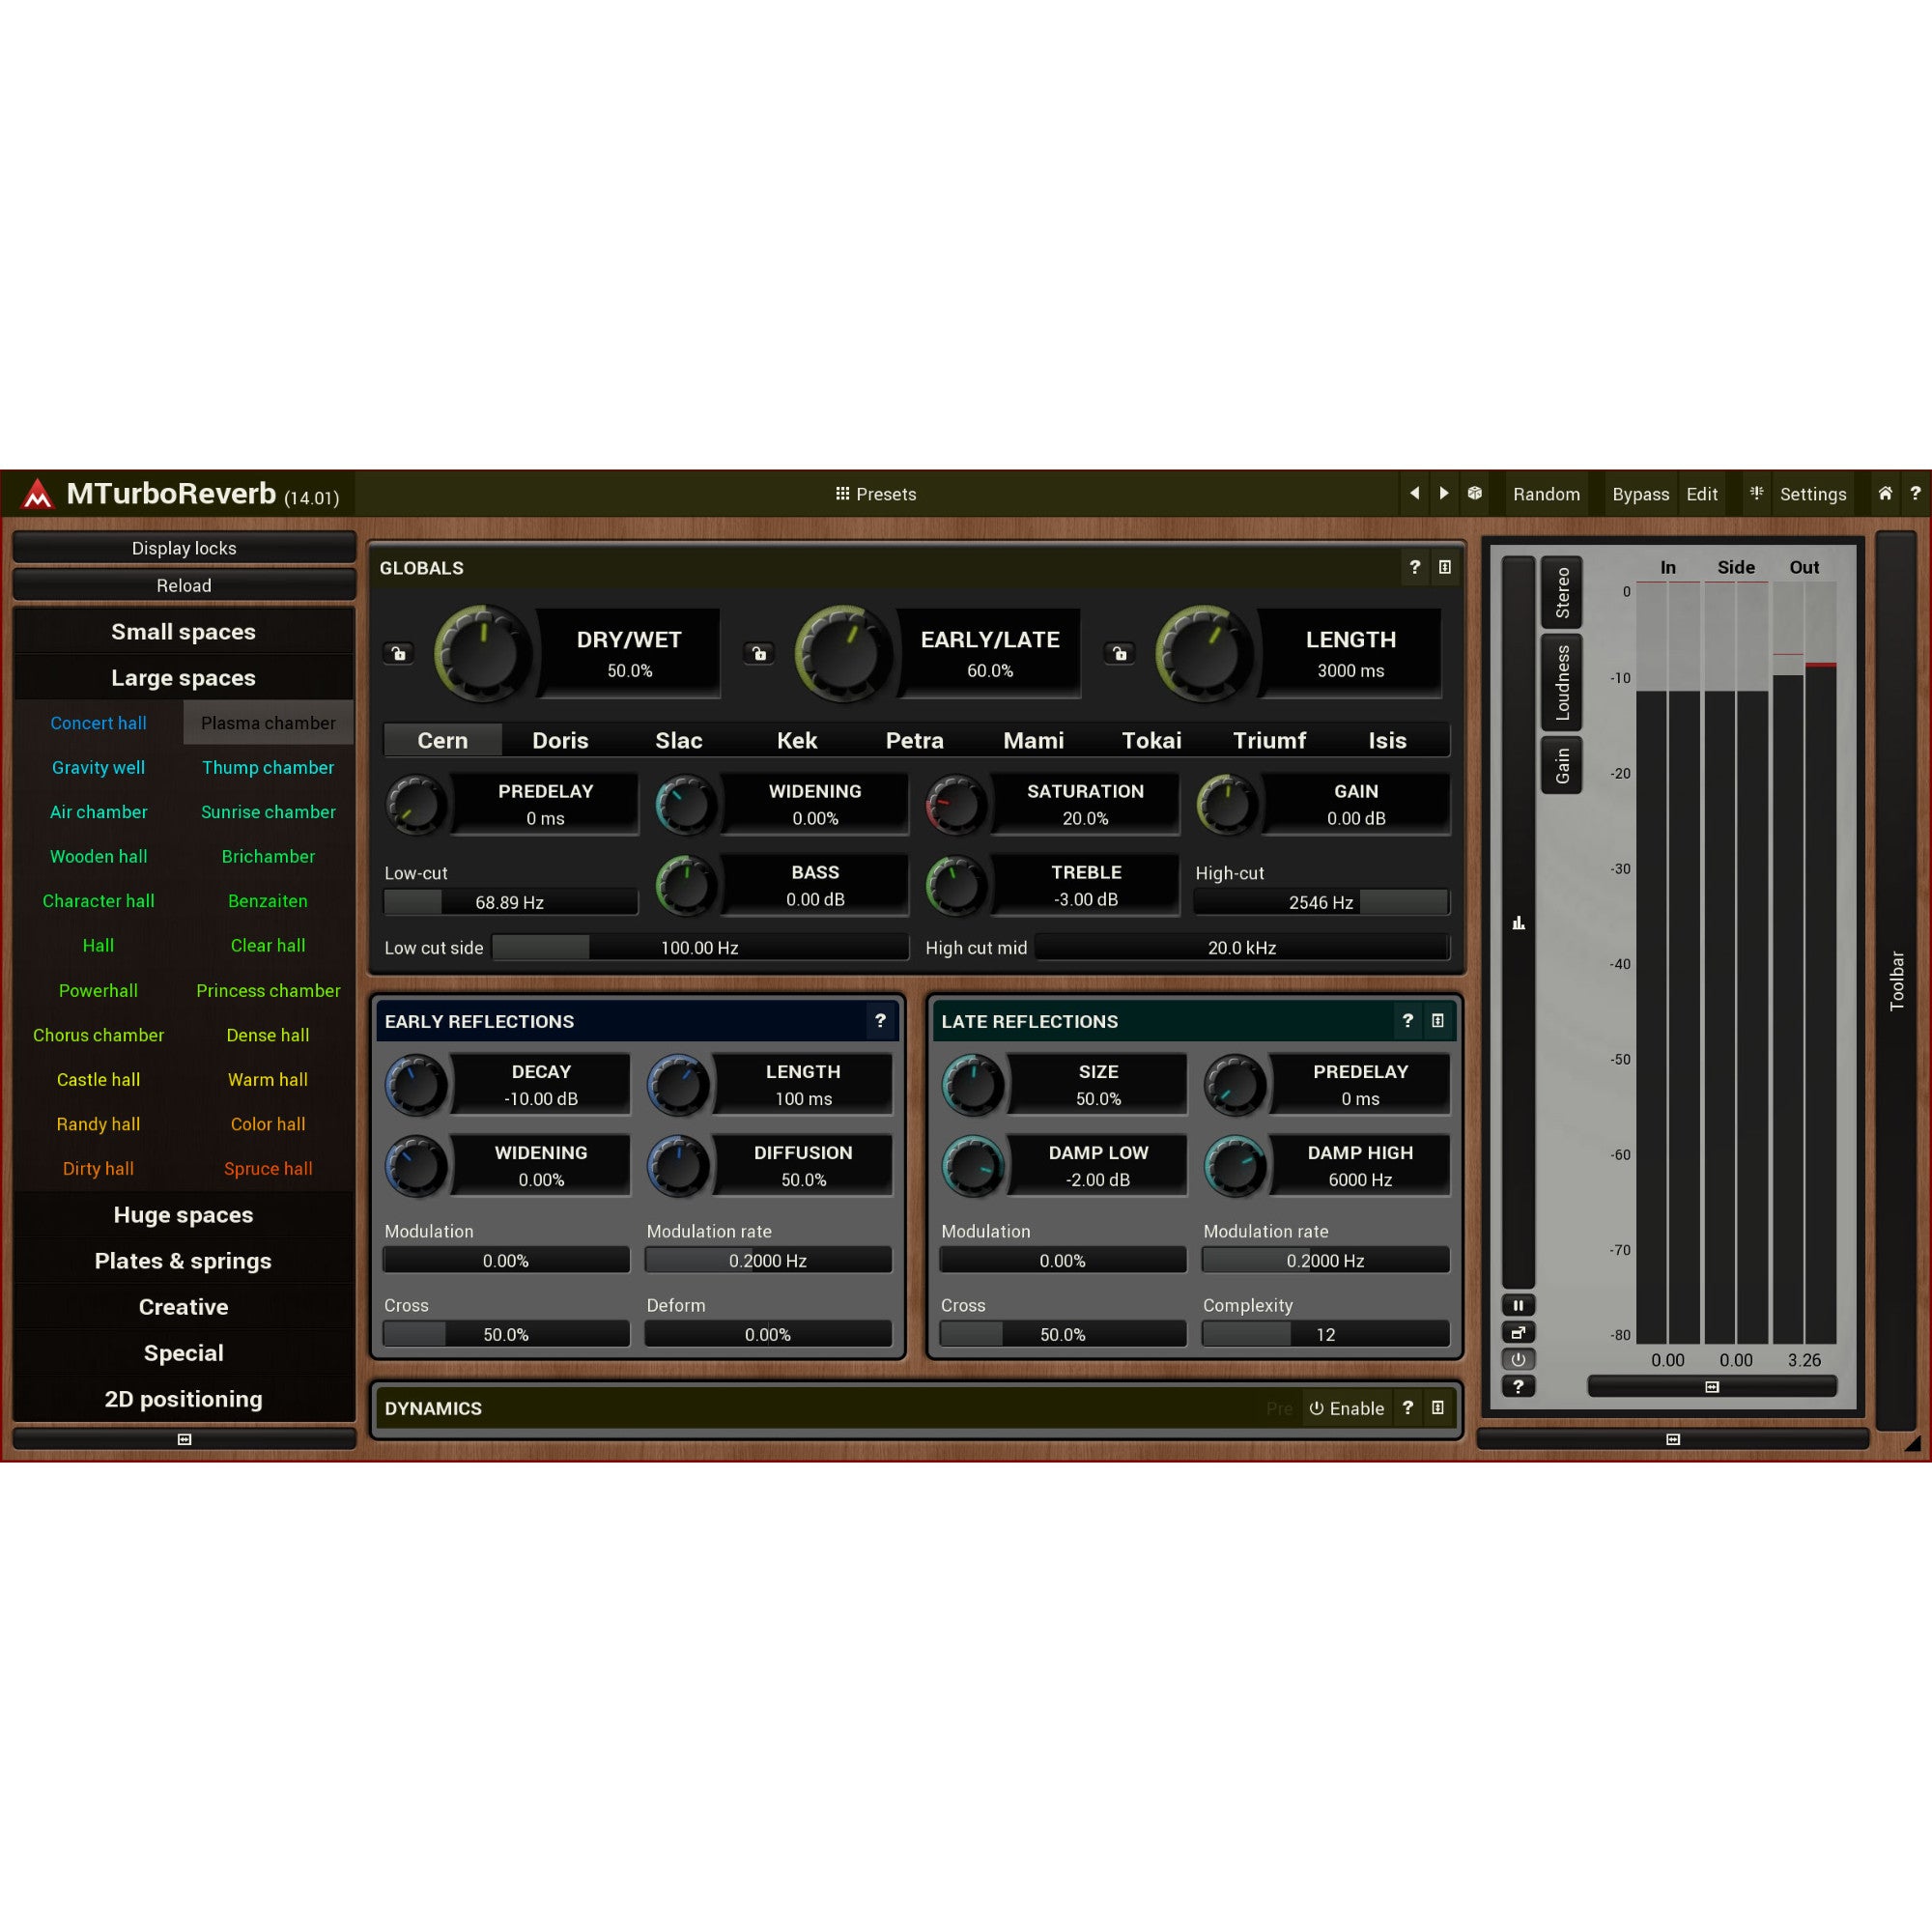Select the Petra algorithm tab
This screenshot has width=1932, height=1932.
(914, 740)
